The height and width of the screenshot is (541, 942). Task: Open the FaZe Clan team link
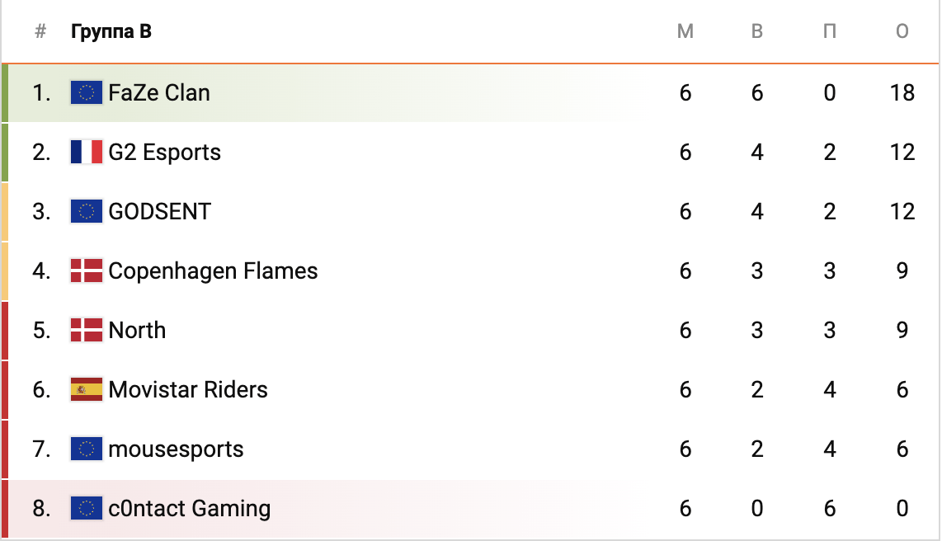pyautogui.click(x=159, y=92)
